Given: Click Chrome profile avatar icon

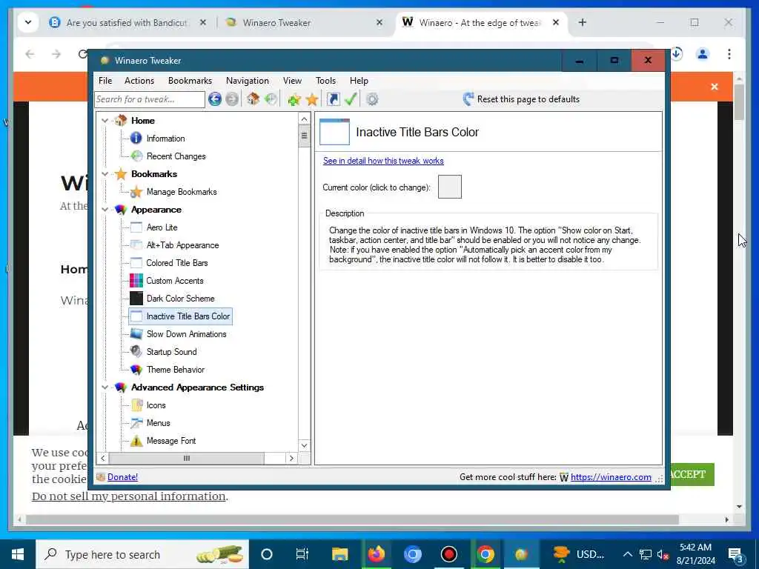Looking at the screenshot, I should (x=703, y=54).
